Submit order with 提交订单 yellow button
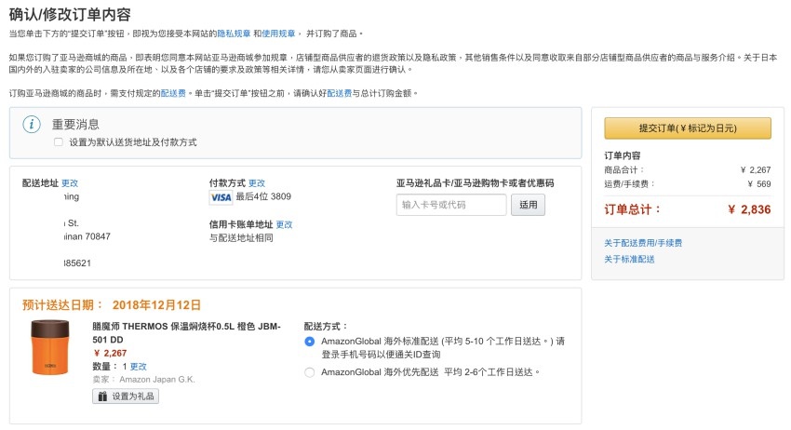The width and height of the screenshot is (791, 430). (687, 128)
